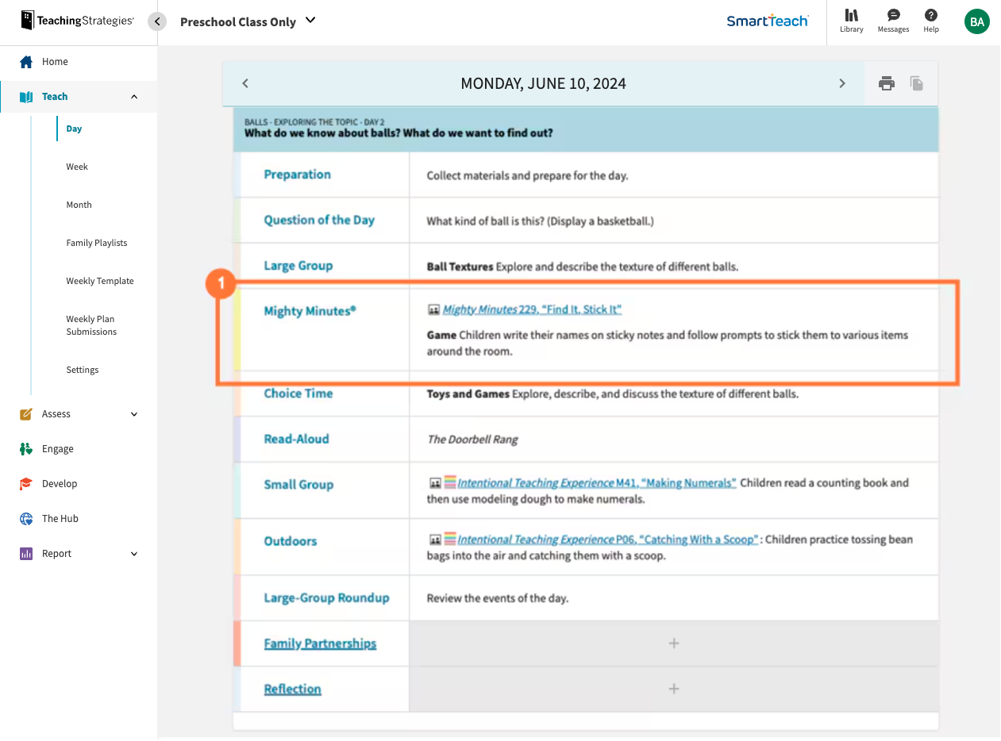Advance to the next day with the right arrow

click(841, 83)
